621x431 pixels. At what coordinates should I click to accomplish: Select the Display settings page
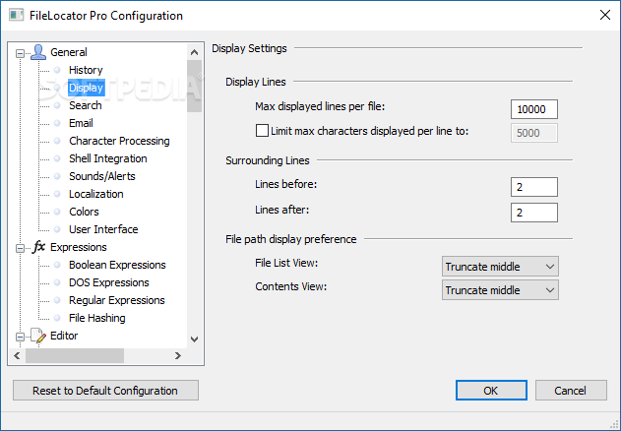tap(86, 88)
